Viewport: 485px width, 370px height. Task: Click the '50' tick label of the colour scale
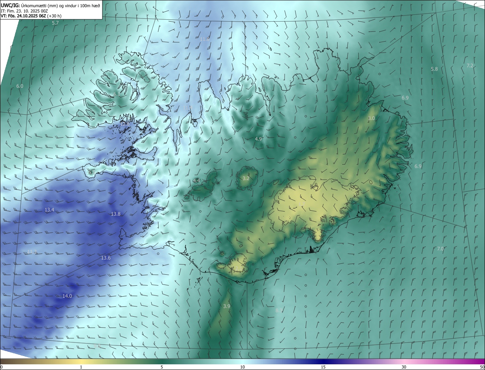click(x=482, y=367)
